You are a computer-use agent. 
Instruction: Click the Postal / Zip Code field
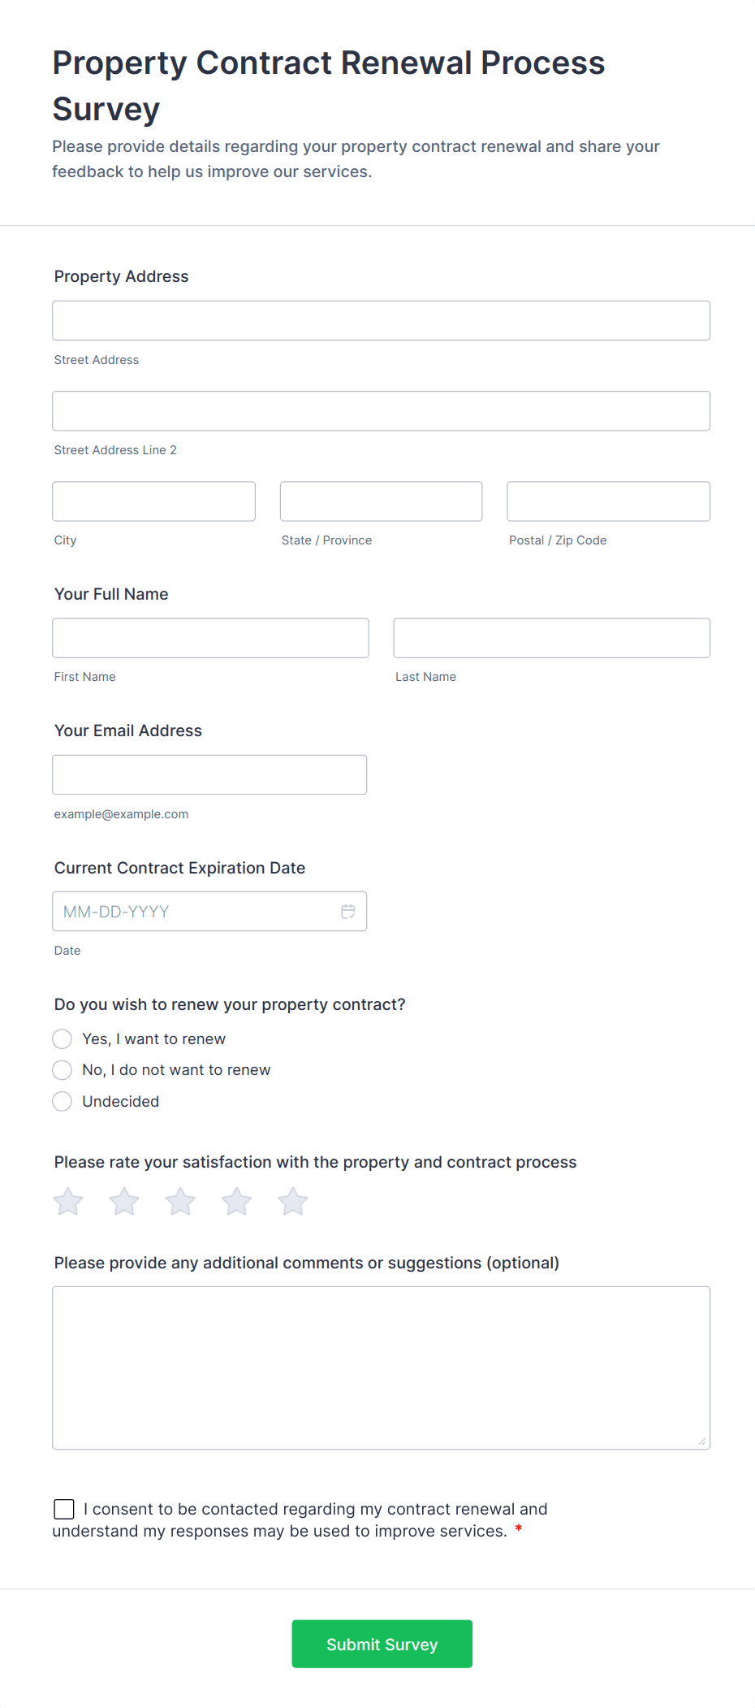[x=608, y=501]
